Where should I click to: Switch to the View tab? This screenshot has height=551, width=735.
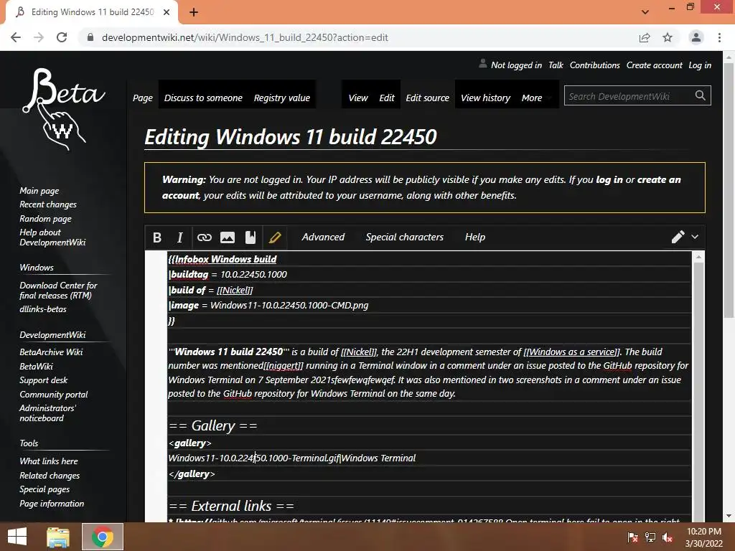358,98
